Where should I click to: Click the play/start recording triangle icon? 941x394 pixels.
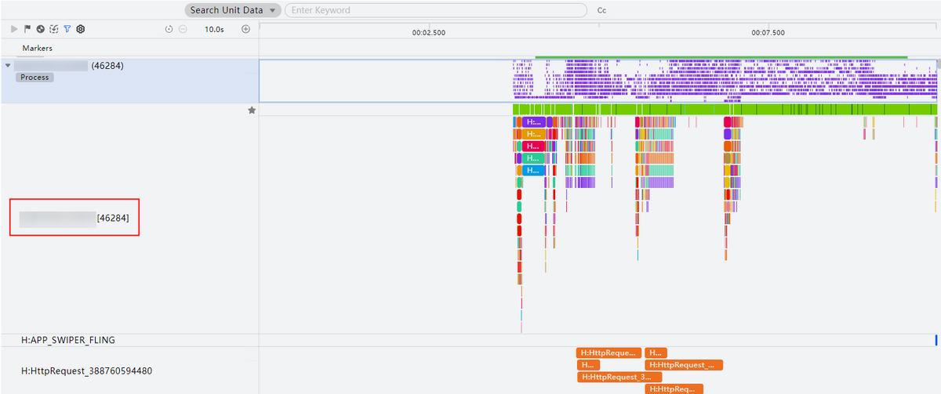coord(14,29)
